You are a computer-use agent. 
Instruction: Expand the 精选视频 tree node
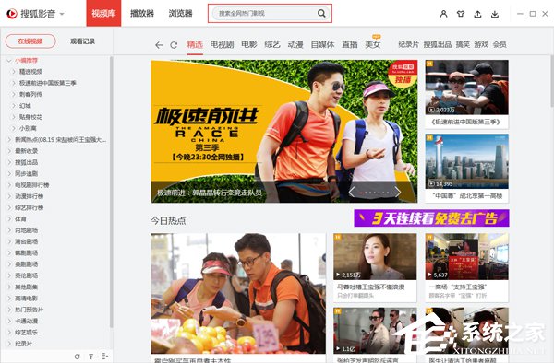click(14, 72)
